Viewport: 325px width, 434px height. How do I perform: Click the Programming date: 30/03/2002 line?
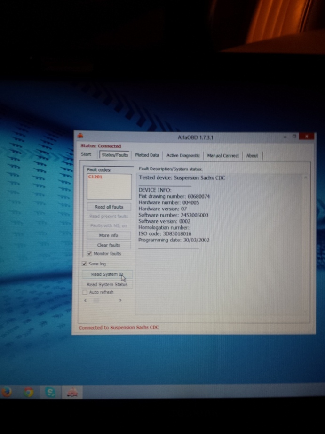tap(174, 240)
